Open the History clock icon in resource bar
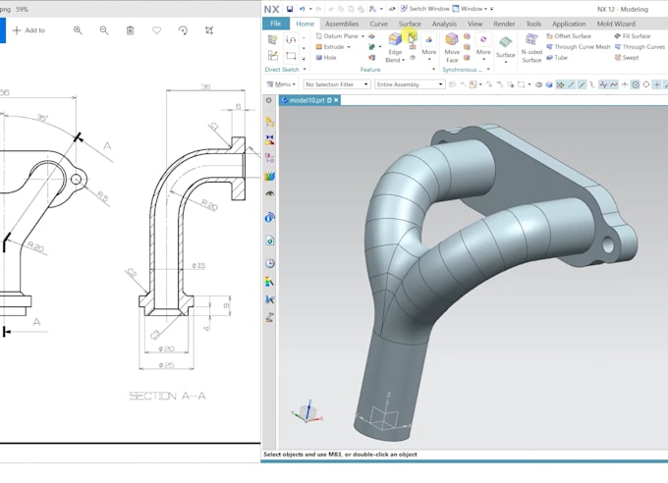668x483 pixels. tap(270, 263)
